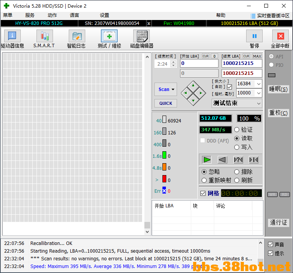
Task: Click the down arrow of the diamond pad
Action: tap(193, 101)
